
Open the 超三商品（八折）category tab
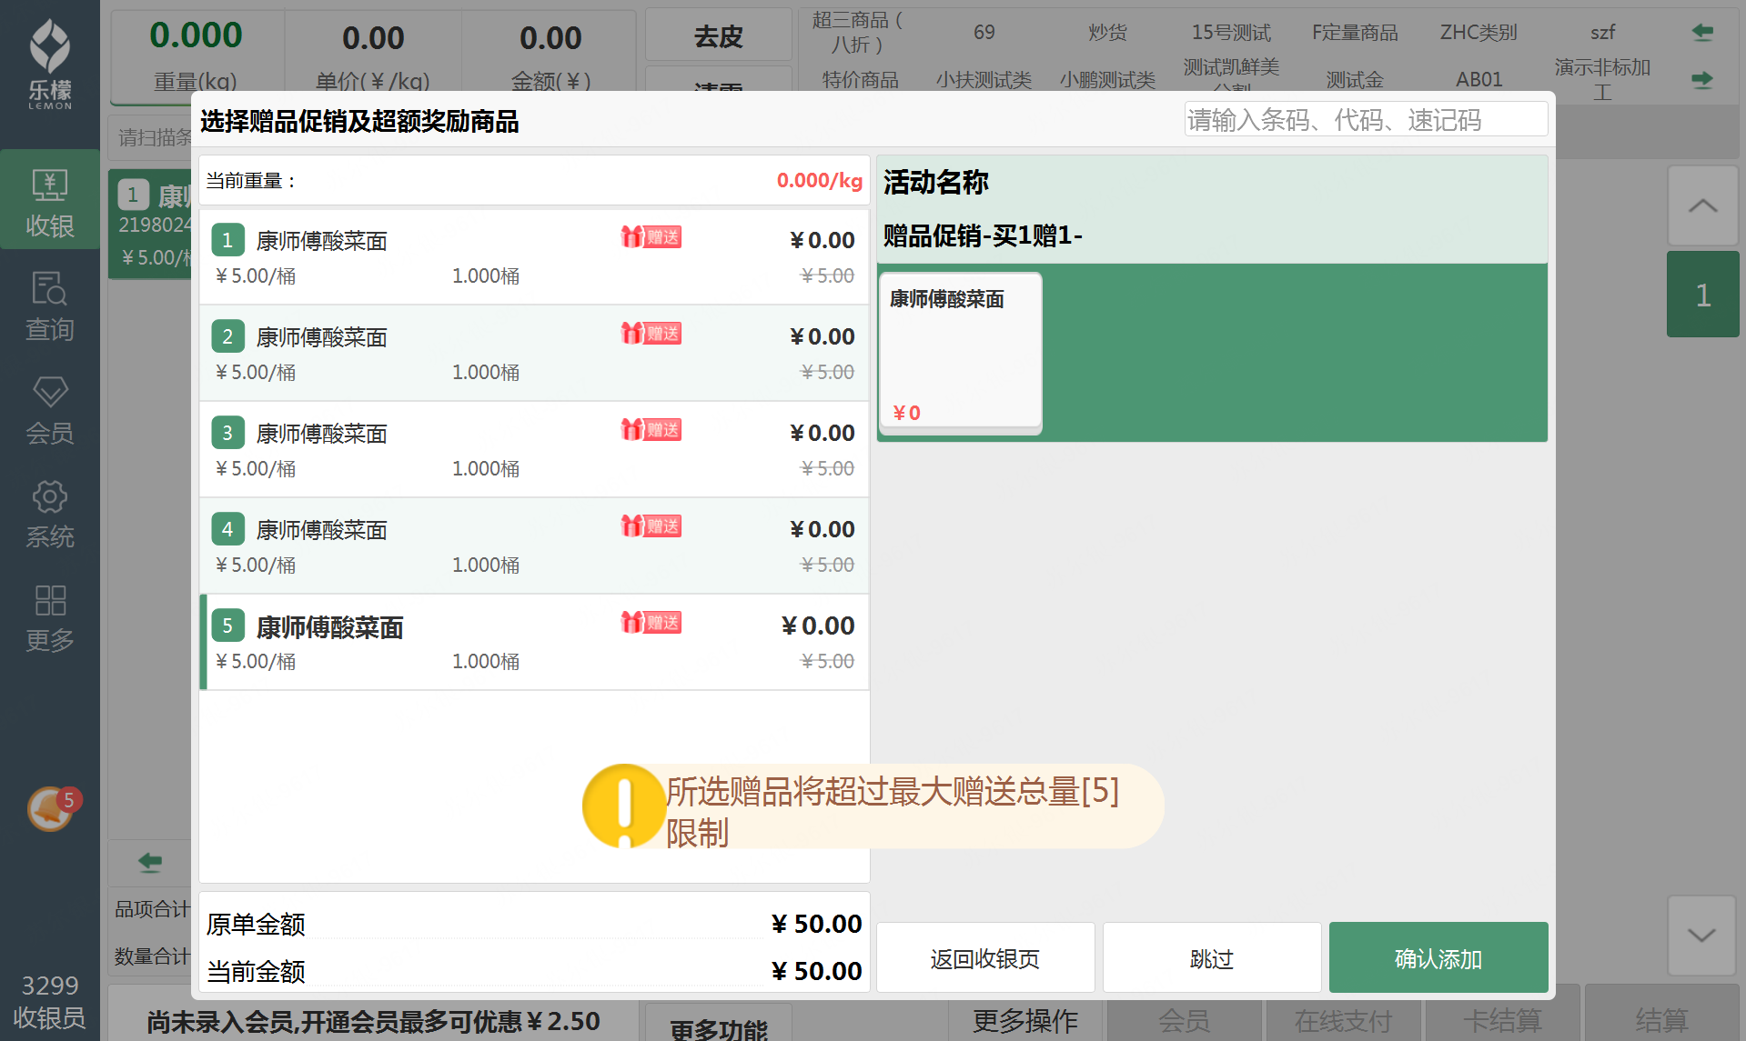pos(857,33)
